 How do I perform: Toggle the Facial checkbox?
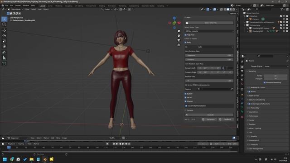tap(185, 97)
